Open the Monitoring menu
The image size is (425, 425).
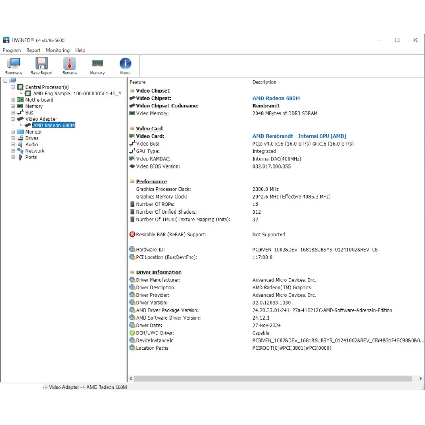57,50
